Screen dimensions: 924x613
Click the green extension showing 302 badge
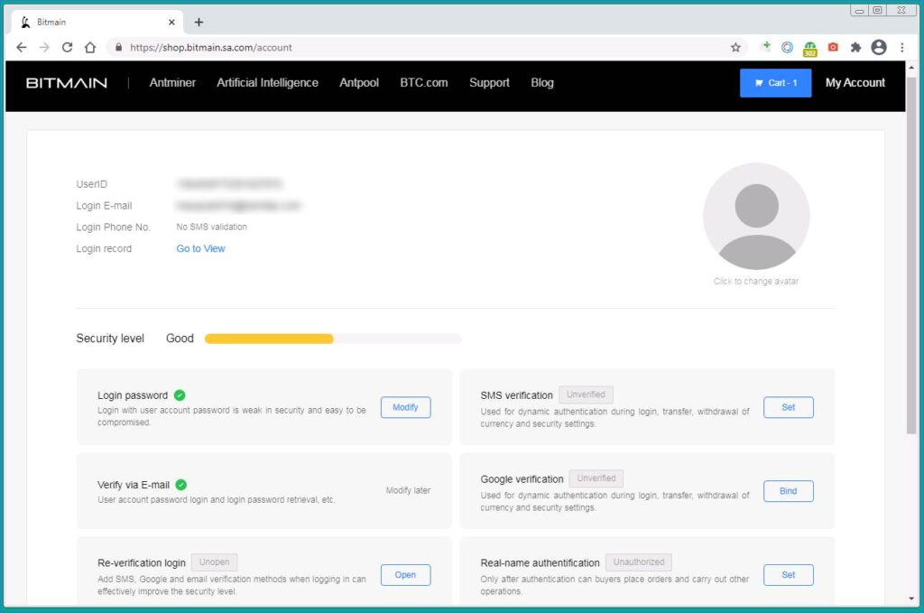pos(810,49)
